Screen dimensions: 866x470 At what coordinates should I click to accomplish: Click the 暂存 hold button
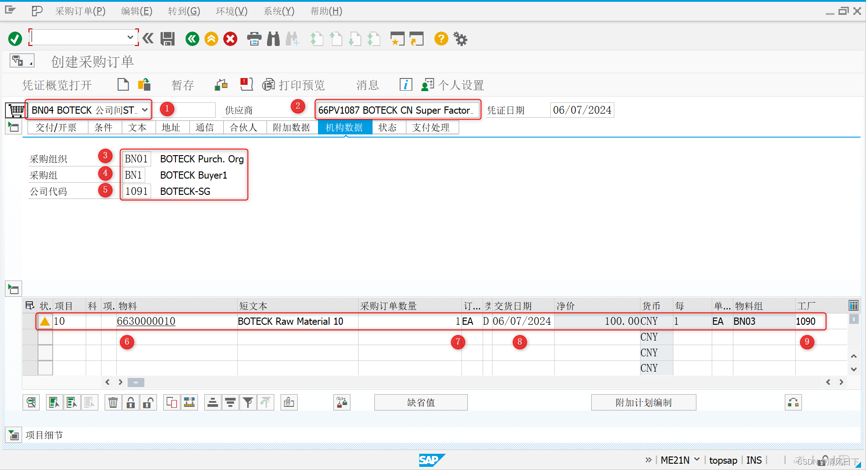tap(183, 85)
